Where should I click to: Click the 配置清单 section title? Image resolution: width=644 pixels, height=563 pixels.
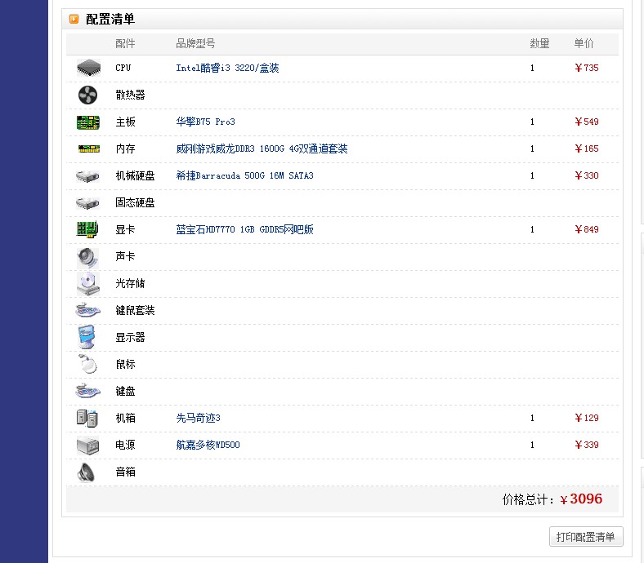pos(110,20)
